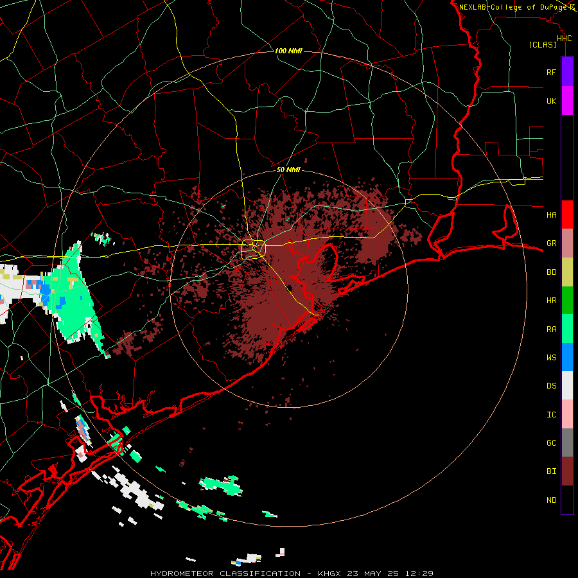
Task: Click the HHC product label
Action: (564, 39)
